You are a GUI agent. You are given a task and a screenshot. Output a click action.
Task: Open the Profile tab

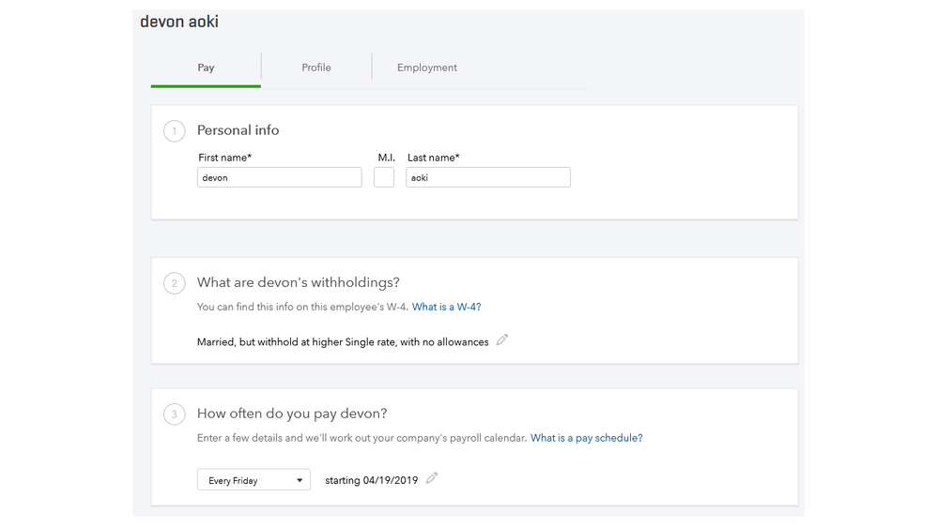point(316,68)
